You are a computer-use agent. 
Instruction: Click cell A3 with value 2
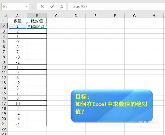pyautogui.click(x=18, y=31)
